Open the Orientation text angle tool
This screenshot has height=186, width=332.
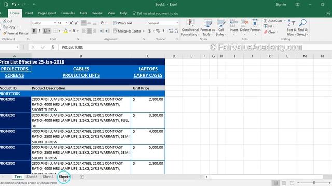(x=103, y=23)
